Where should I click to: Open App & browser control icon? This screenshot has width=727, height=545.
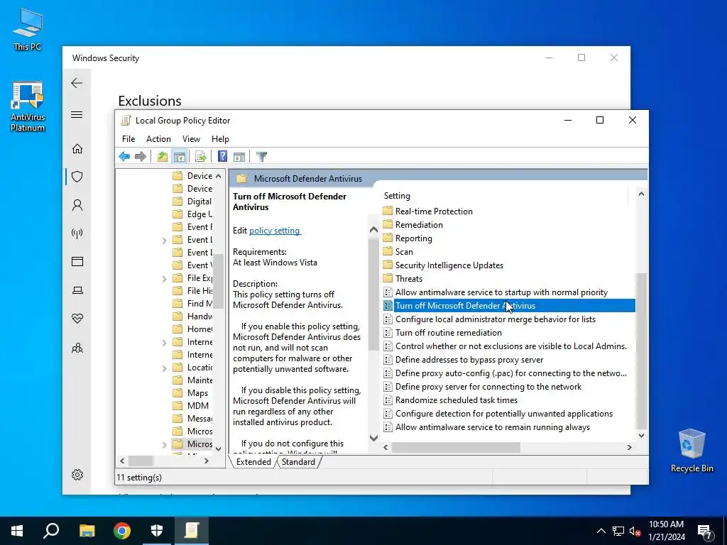tap(77, 262)
